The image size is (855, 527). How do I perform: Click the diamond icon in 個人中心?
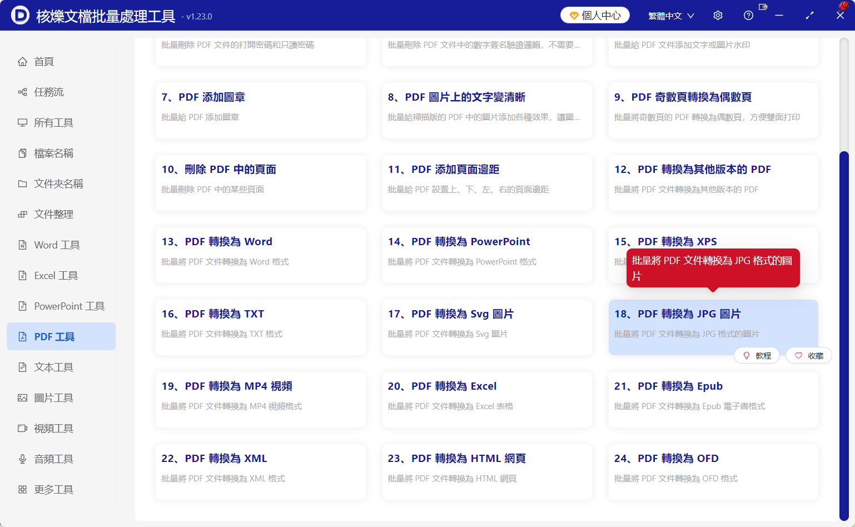coord(574,16)
